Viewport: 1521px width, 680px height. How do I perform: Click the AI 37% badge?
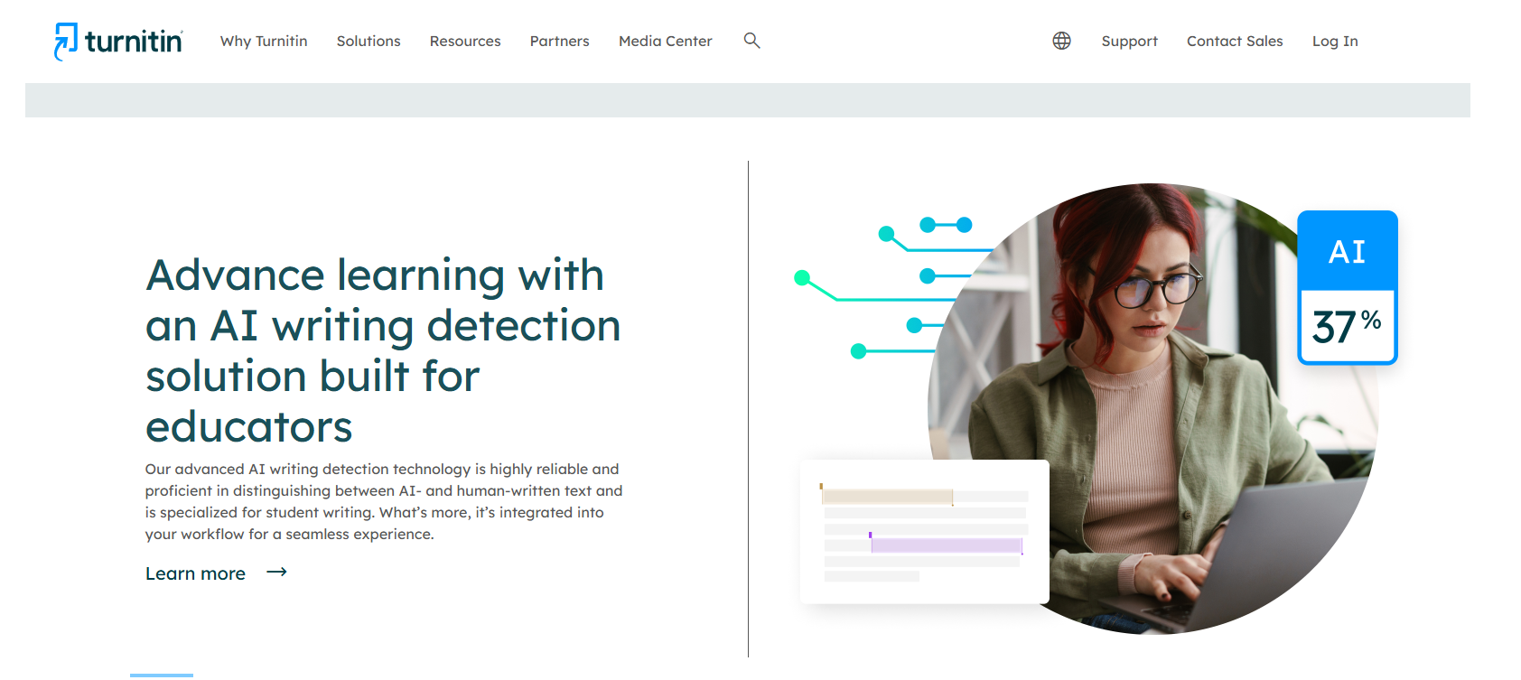(1348, 288)
